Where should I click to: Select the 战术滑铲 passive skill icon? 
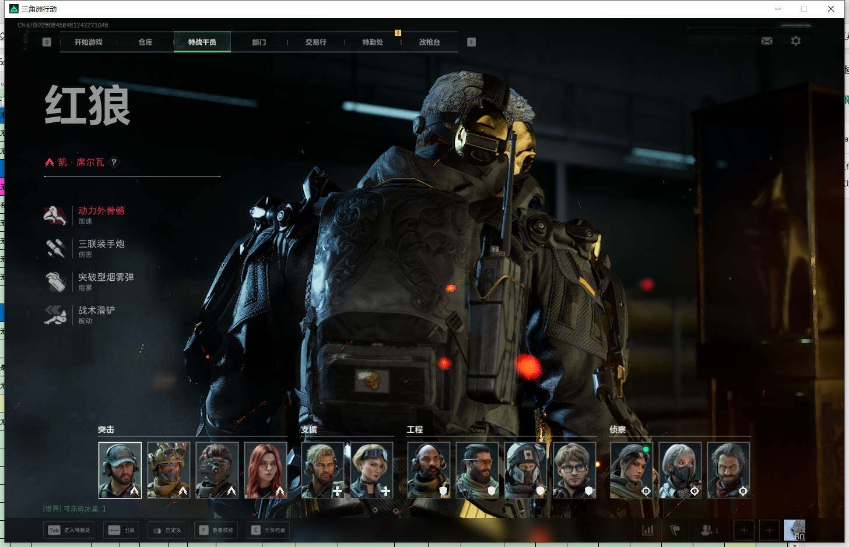click(55, 315)
